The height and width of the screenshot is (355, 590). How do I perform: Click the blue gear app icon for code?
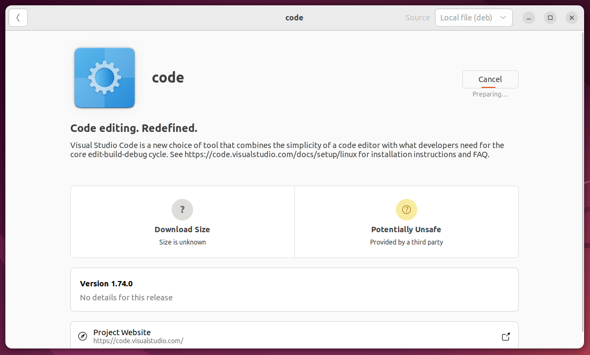pyautogui.click(x=105, y=78)
